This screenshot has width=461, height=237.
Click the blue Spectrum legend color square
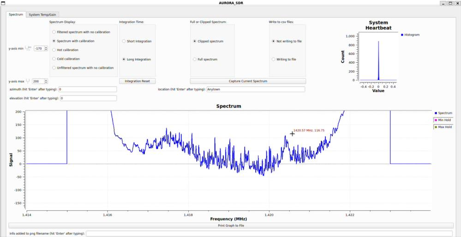pos(436,113)
